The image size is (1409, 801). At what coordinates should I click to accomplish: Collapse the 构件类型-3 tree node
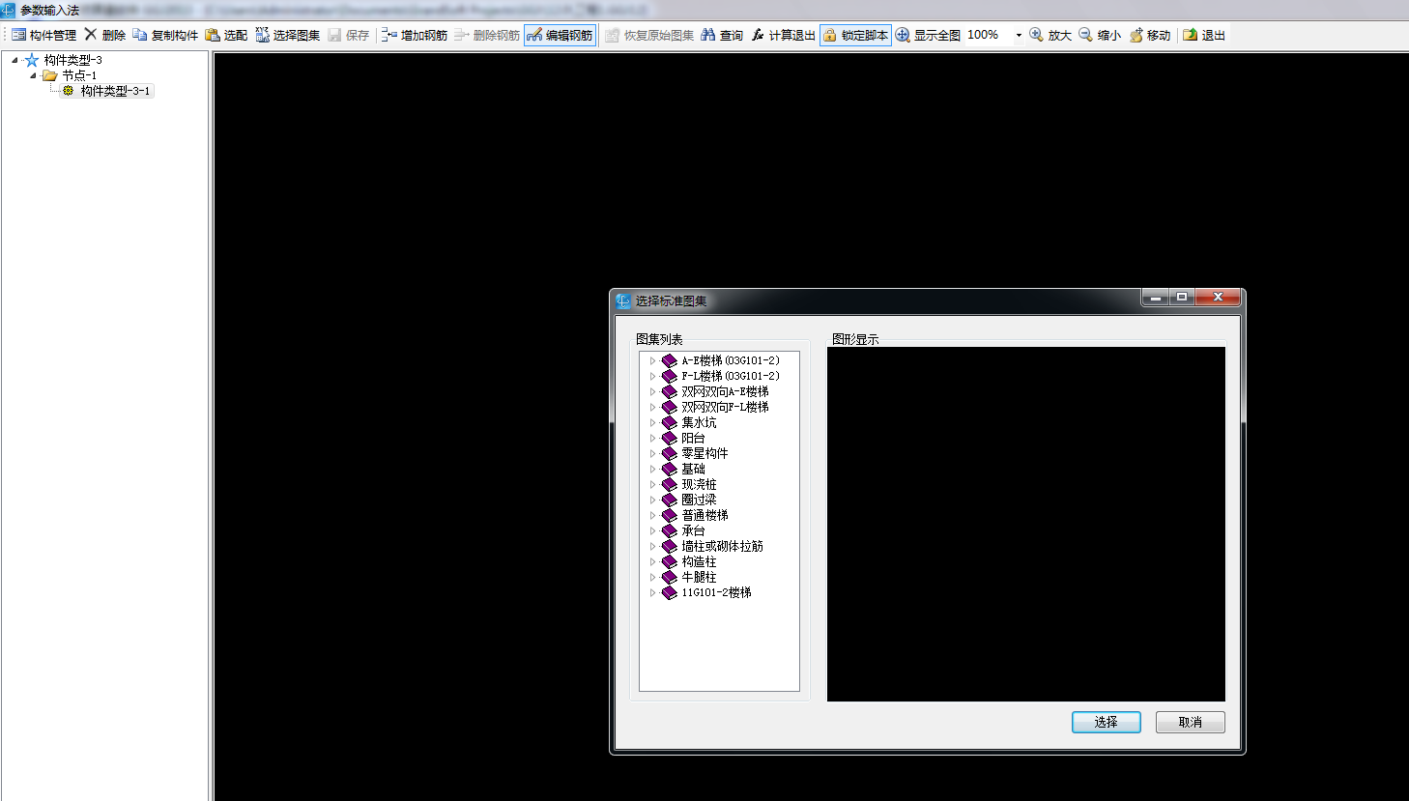tap(14, 60)
